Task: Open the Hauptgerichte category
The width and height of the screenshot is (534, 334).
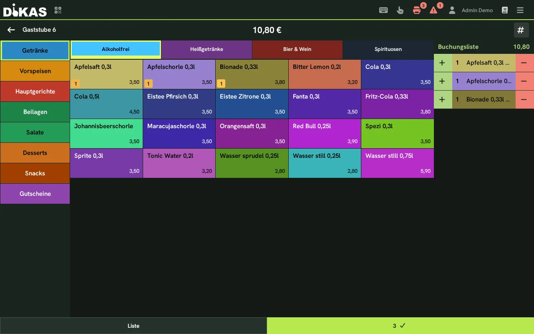Action: click(x=35, y=91)
